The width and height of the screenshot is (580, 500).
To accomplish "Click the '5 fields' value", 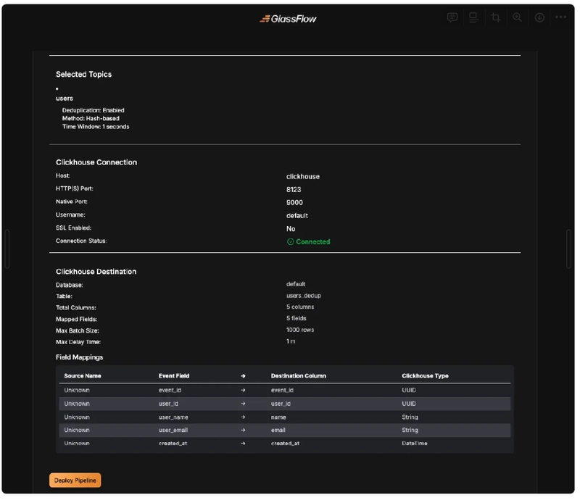I will [297, 318].
